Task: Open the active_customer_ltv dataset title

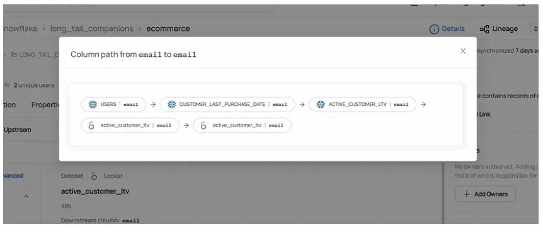Action: pyautogui.click(x=95, y=191)
